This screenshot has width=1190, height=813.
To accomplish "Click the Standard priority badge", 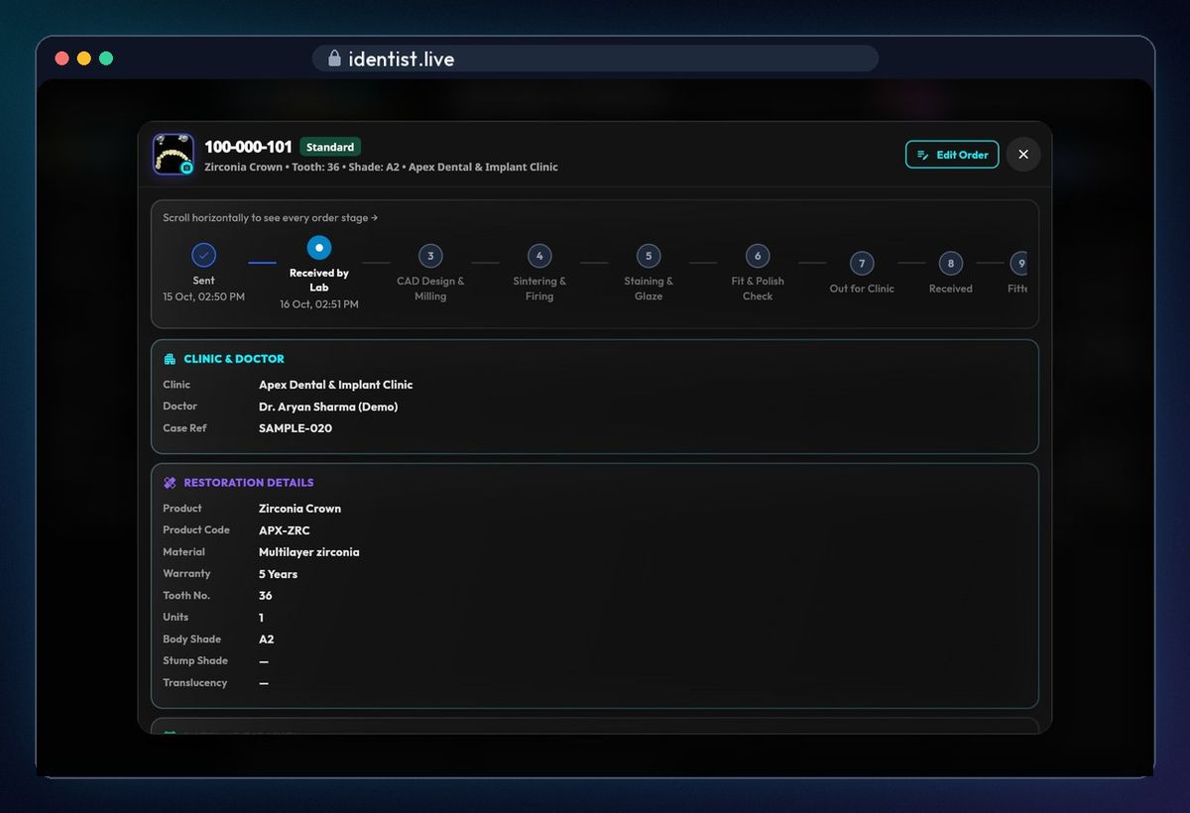I will (330, 147).
